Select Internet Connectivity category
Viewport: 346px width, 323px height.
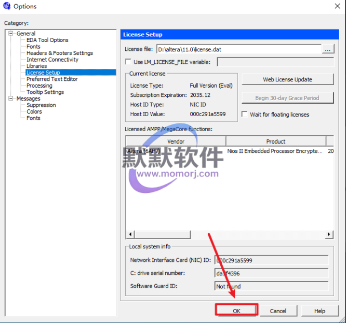(x=52, y=60)
